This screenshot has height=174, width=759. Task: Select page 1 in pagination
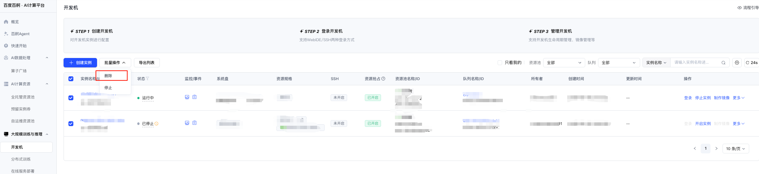coord(706,149)
